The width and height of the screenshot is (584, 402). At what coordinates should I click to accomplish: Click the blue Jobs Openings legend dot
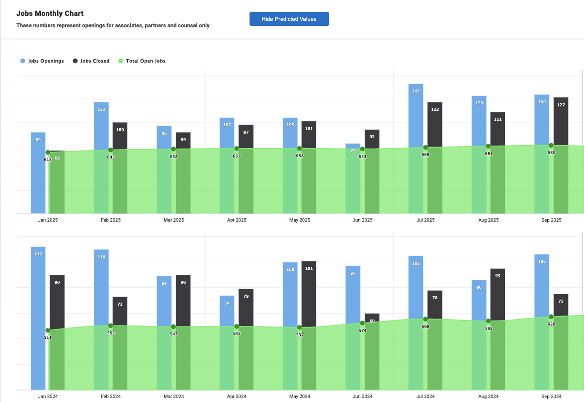[23, 61]
